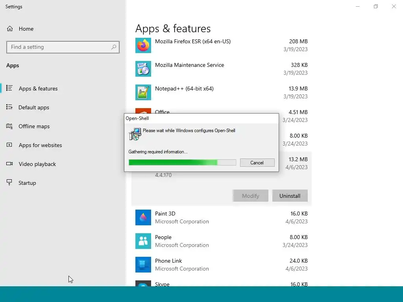Click the Video playback icon
The height and width of the screenshot is (302, 403).
(9, 164)
